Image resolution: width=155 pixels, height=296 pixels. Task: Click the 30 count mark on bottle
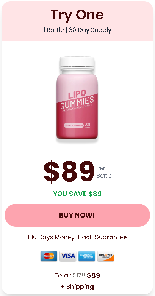click(88, 125)
